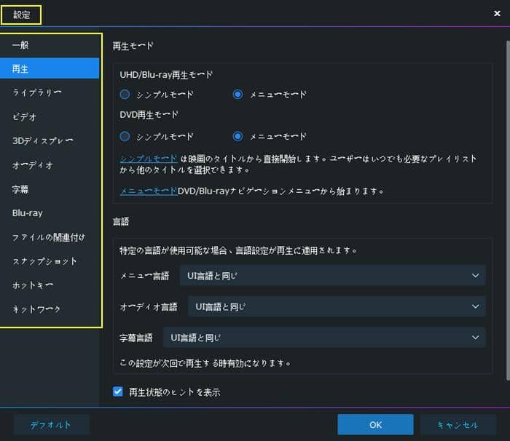Open the 3Dディスプレー settings category
This screenshot has height=441, width=510.
click(x=50, y=140)
